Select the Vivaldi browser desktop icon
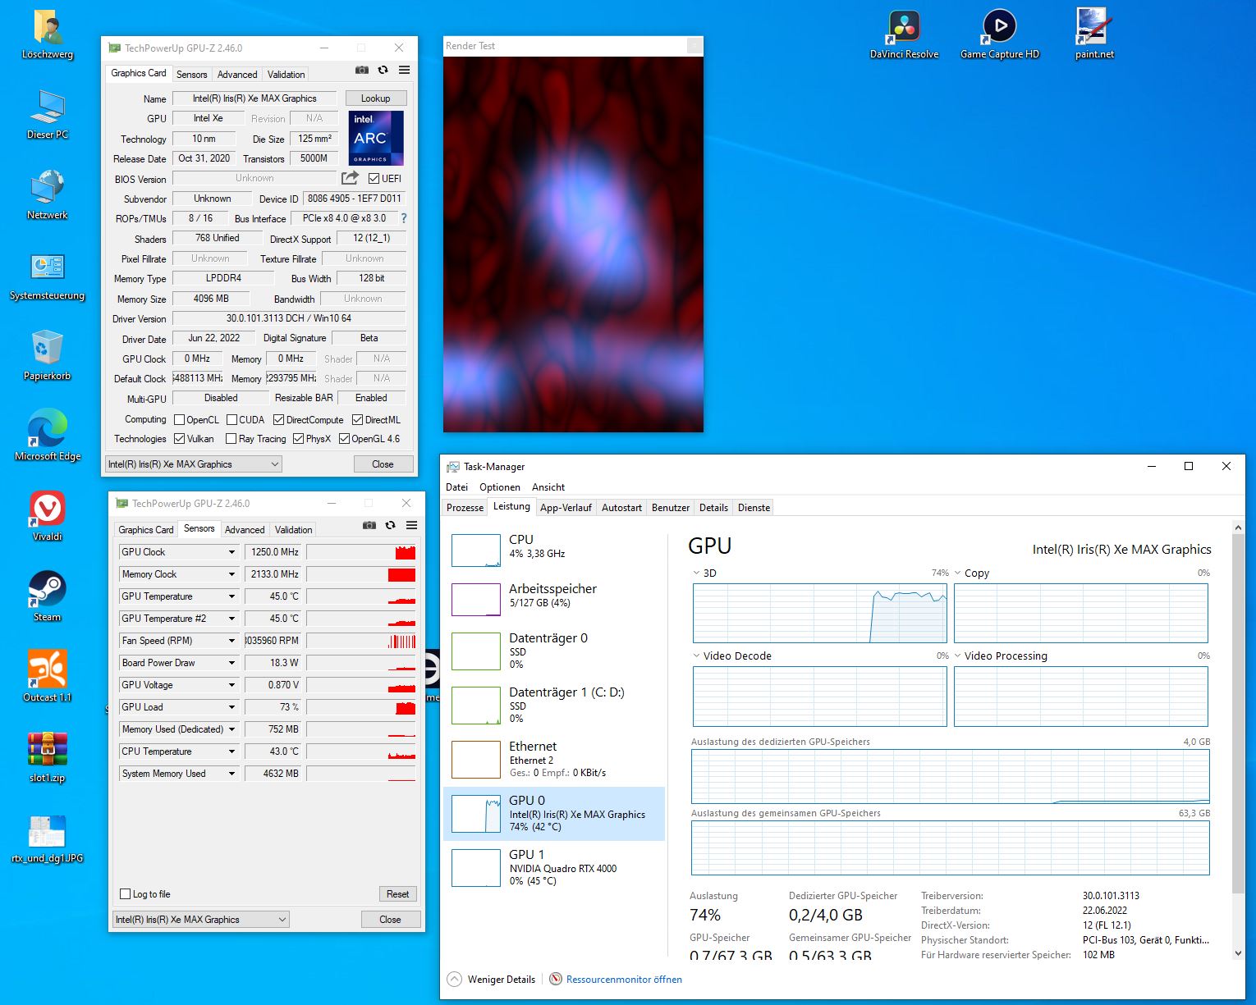The image size is (1256, 1005). [x=48, y=517]
